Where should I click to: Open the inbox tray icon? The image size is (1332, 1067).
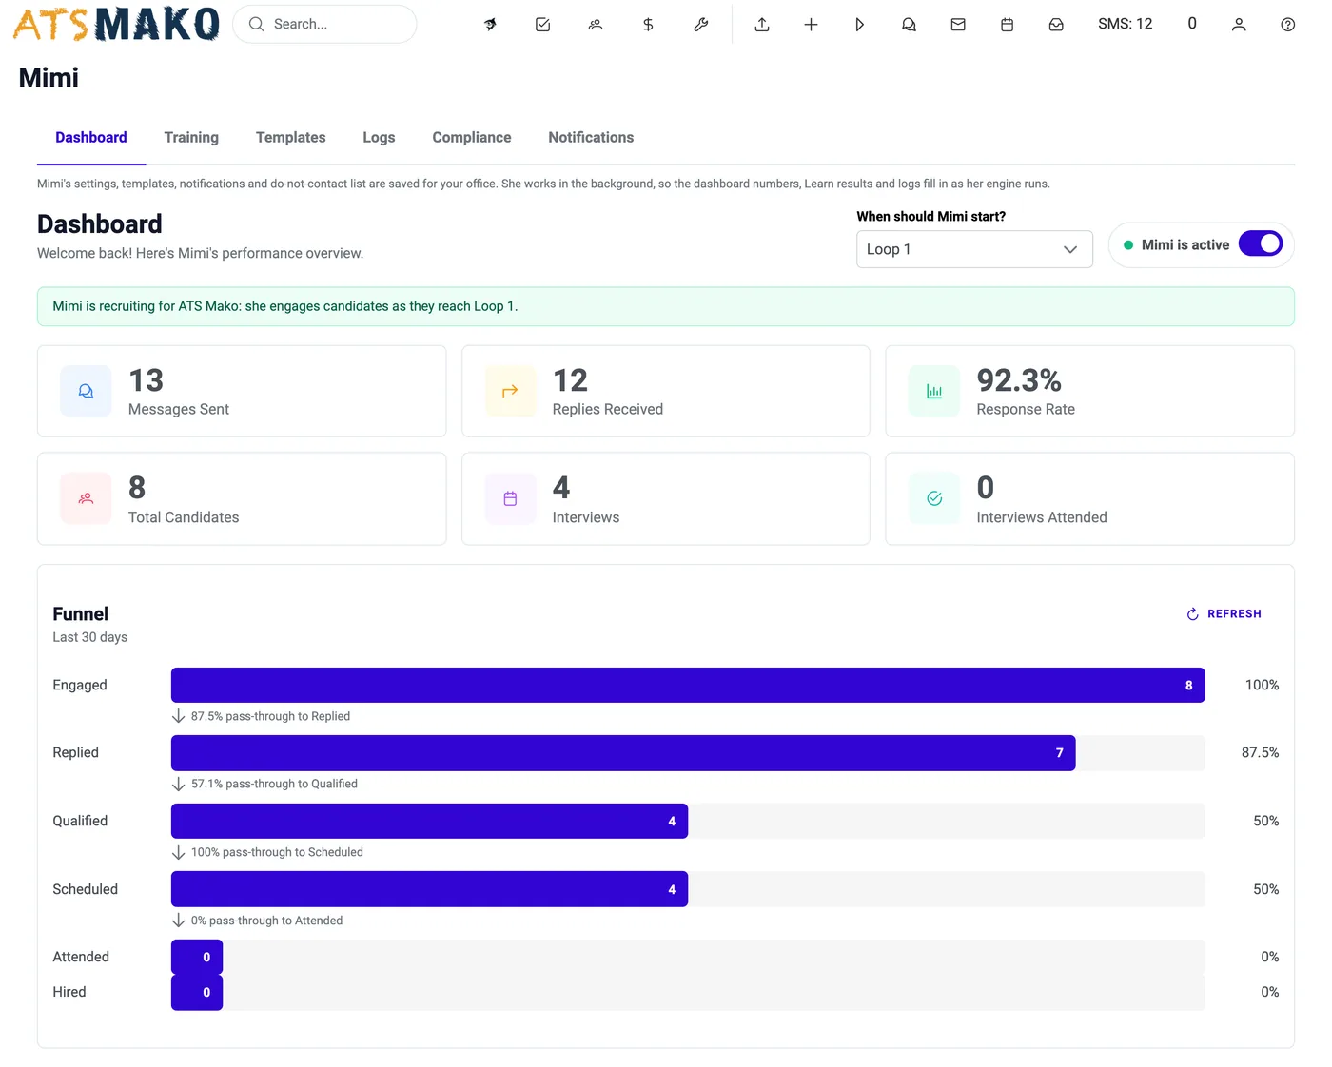1056,25
